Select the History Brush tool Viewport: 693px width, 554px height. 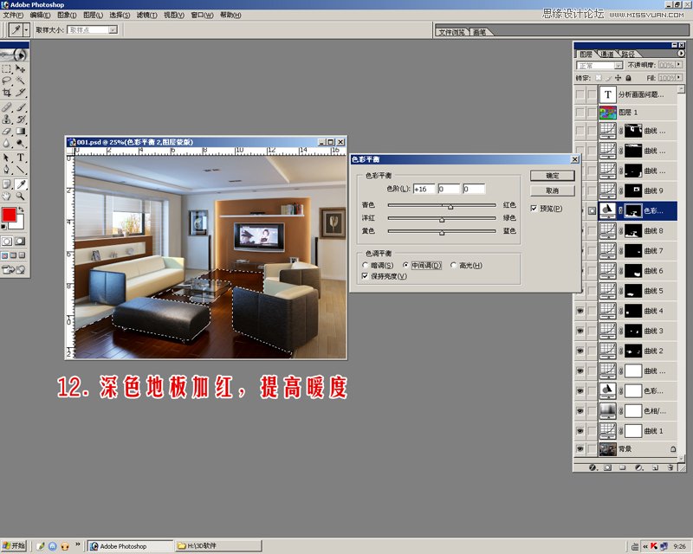tap(20, 119)
